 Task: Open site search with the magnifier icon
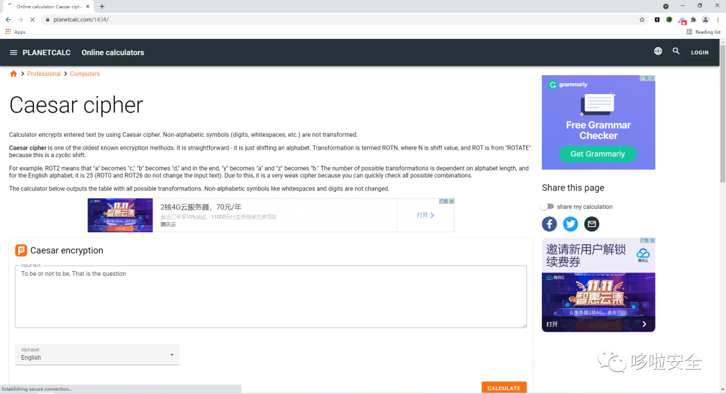tap(676, 50)
